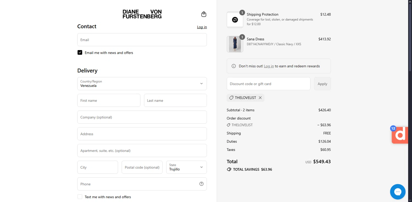Focus the Phone number field
This screenshot has width=412, height=202.
click(x=142, y=184)
